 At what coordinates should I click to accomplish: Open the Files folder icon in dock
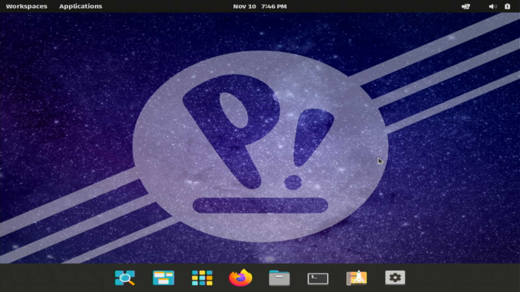point(279,278)
